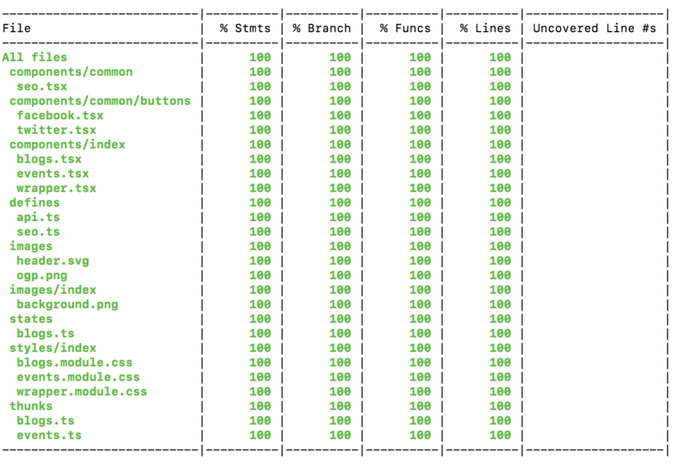689x464 pixels.
Task: Select the "% Stmts" column header
Action: (245, 28)
